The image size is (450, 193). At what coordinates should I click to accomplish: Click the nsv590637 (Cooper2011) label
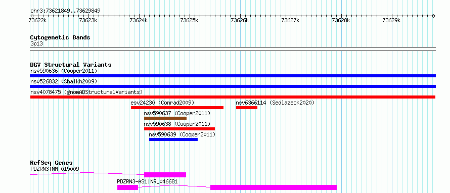[x=177, y=113]
